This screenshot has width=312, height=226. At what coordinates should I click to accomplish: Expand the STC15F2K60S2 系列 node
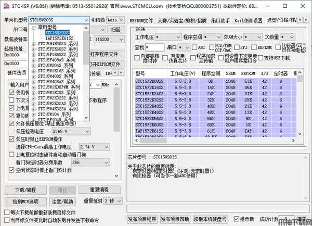tap(34, 49)
